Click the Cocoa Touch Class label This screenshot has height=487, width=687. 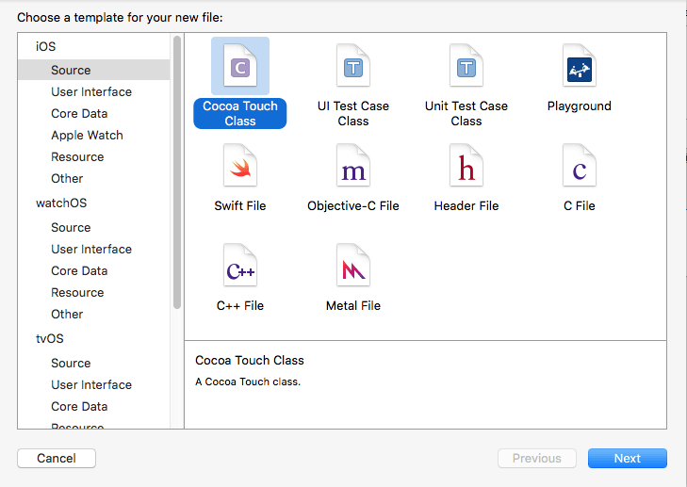coord(240,113)
